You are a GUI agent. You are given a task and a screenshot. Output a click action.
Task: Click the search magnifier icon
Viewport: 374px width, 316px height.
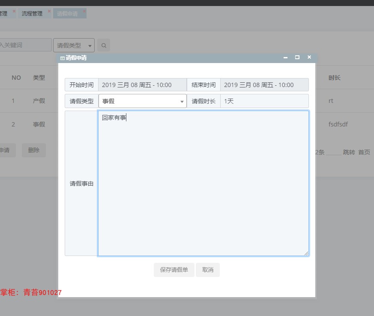click(x=103, y=45)
